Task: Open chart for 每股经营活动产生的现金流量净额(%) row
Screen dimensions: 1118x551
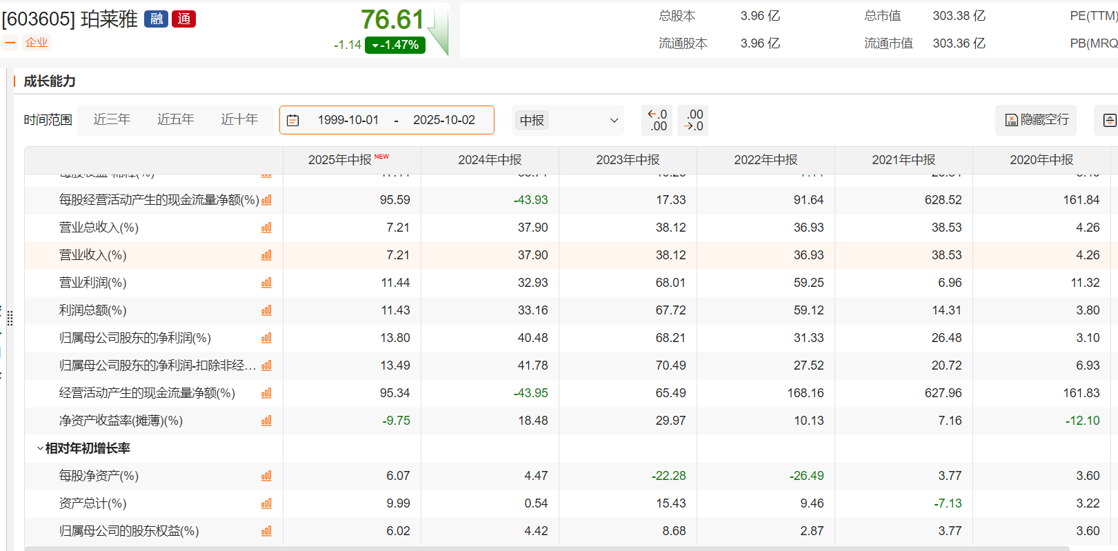Action: pos(266,200)
